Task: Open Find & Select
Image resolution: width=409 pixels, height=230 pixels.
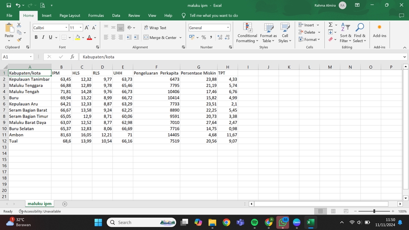Action: click(360, 33)
